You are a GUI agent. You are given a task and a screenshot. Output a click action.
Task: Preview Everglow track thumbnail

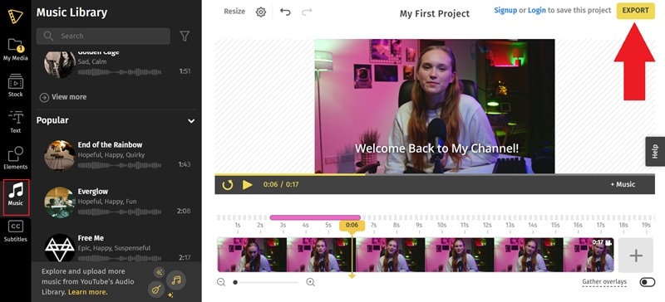pyautogui.click(x=60, y=202)
